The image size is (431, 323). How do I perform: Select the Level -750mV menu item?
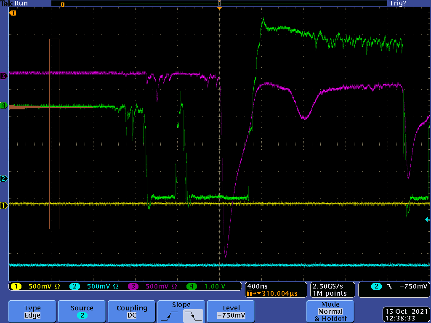pyautogui.click(x=231, y=312)
